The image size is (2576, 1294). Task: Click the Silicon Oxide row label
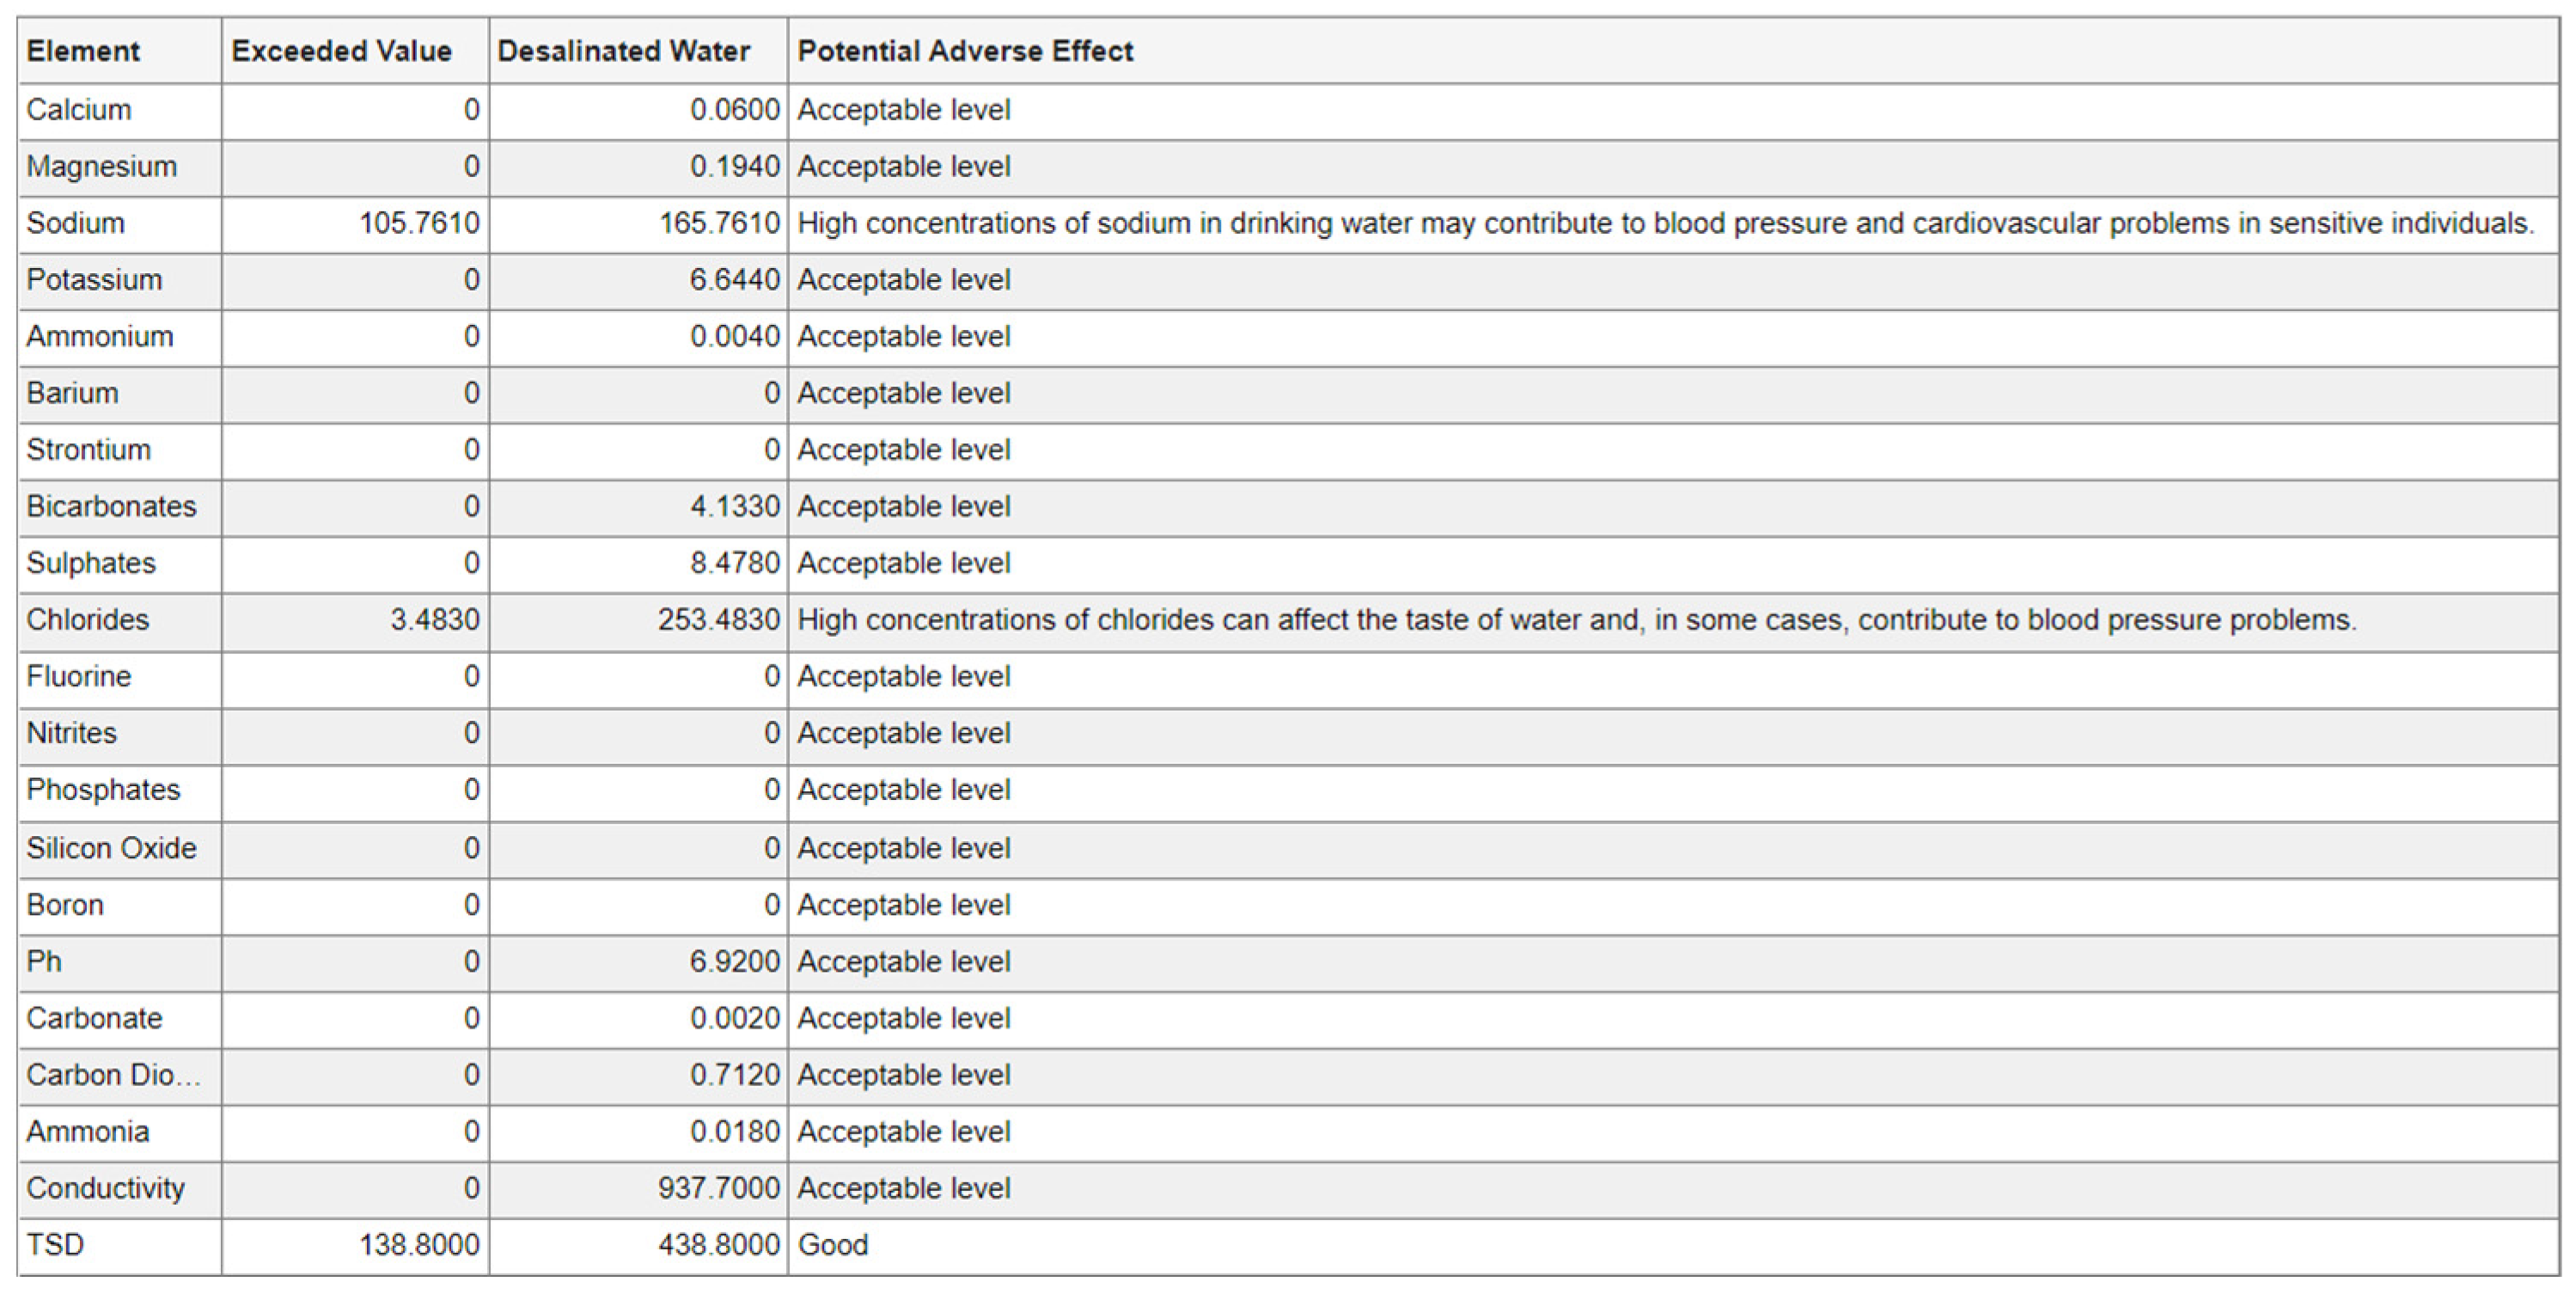tap(111, 848)
